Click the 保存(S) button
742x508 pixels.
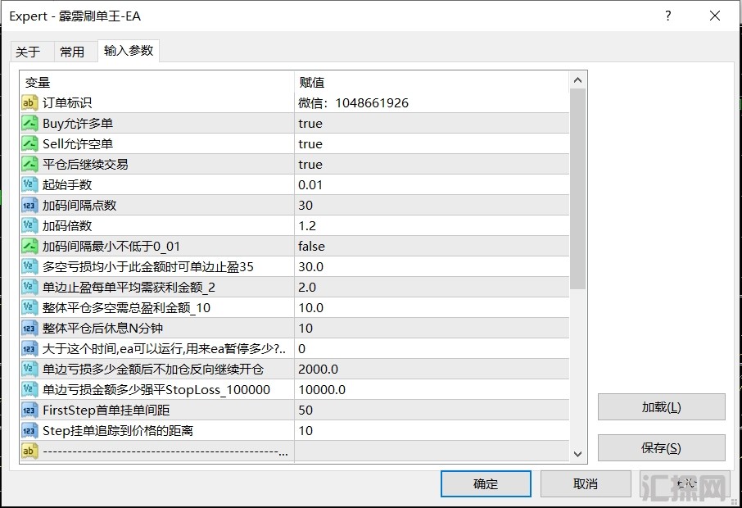661,448
